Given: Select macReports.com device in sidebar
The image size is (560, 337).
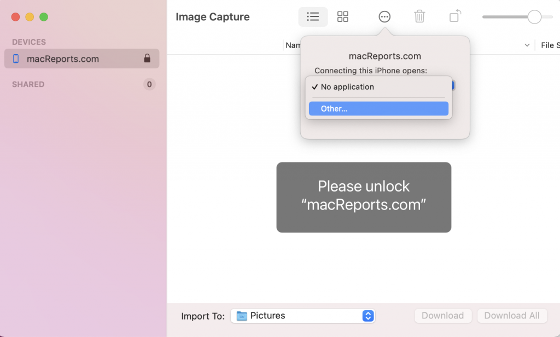Looking at the screenshot, I should (82, 59).
